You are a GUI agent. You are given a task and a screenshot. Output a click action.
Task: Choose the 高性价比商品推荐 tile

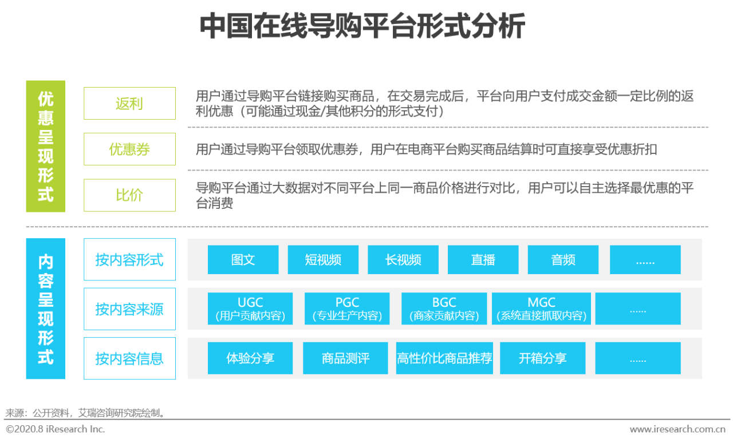coord(444,358)
